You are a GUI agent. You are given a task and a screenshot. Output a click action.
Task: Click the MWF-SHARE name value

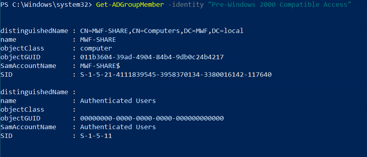pos(98,40)
